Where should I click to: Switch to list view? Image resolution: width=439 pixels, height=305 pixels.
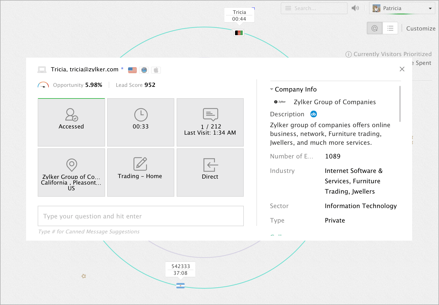coord(390,28)
